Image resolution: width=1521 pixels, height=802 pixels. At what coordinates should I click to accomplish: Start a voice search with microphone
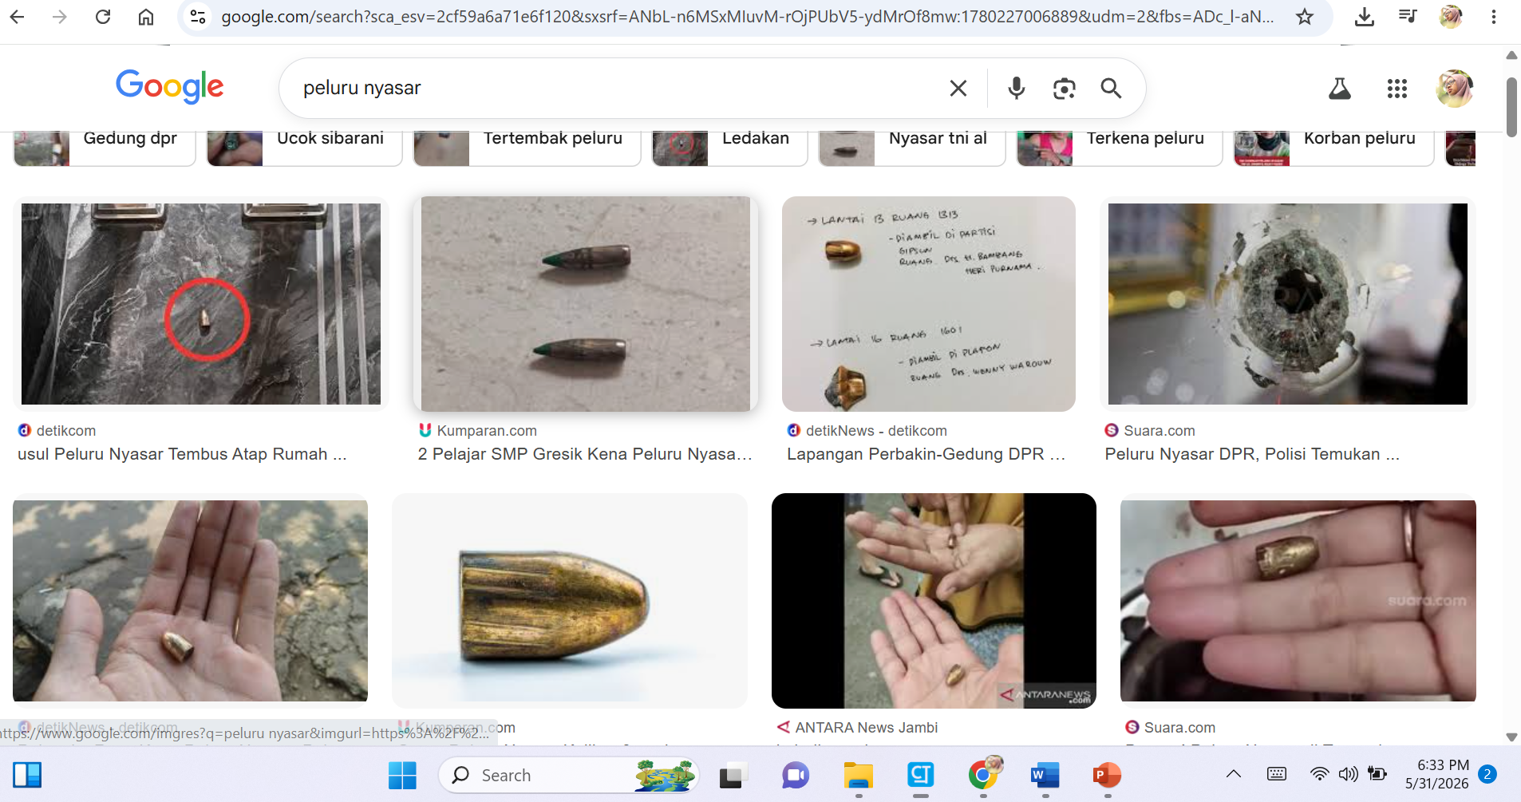tap(1016, 88)
